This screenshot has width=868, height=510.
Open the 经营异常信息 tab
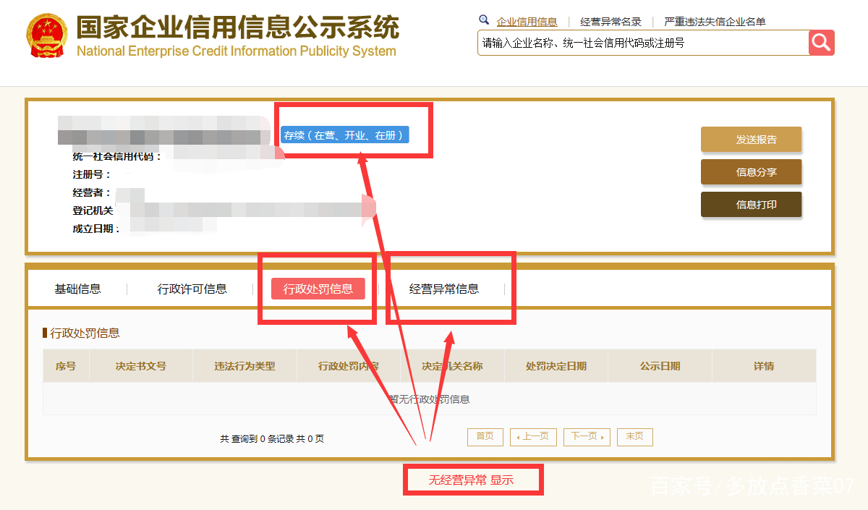[445, 289]
